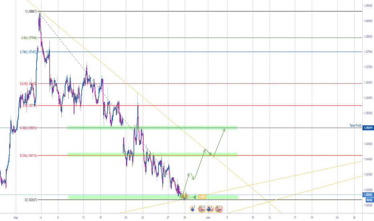
Task: Select the orange Entry callout label
Action: [x=202, y=196]
